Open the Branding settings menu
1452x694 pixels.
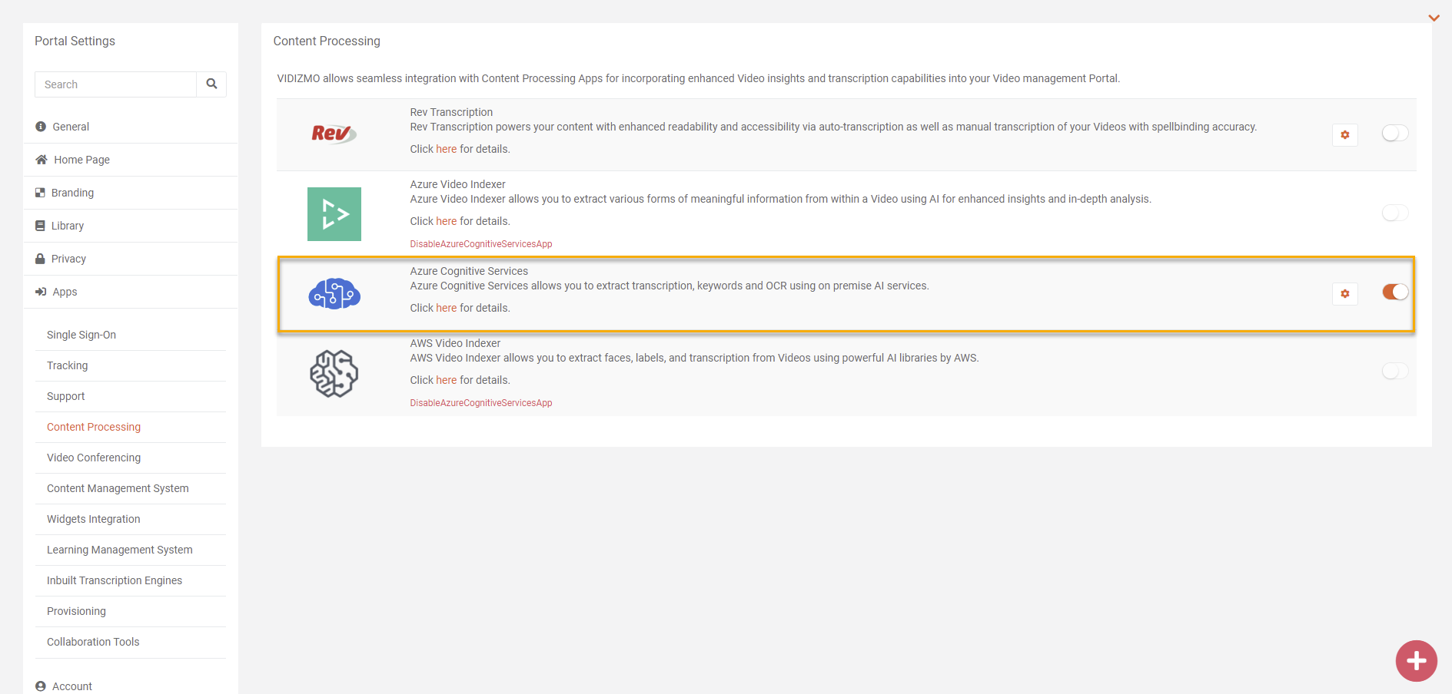point(72,193)
